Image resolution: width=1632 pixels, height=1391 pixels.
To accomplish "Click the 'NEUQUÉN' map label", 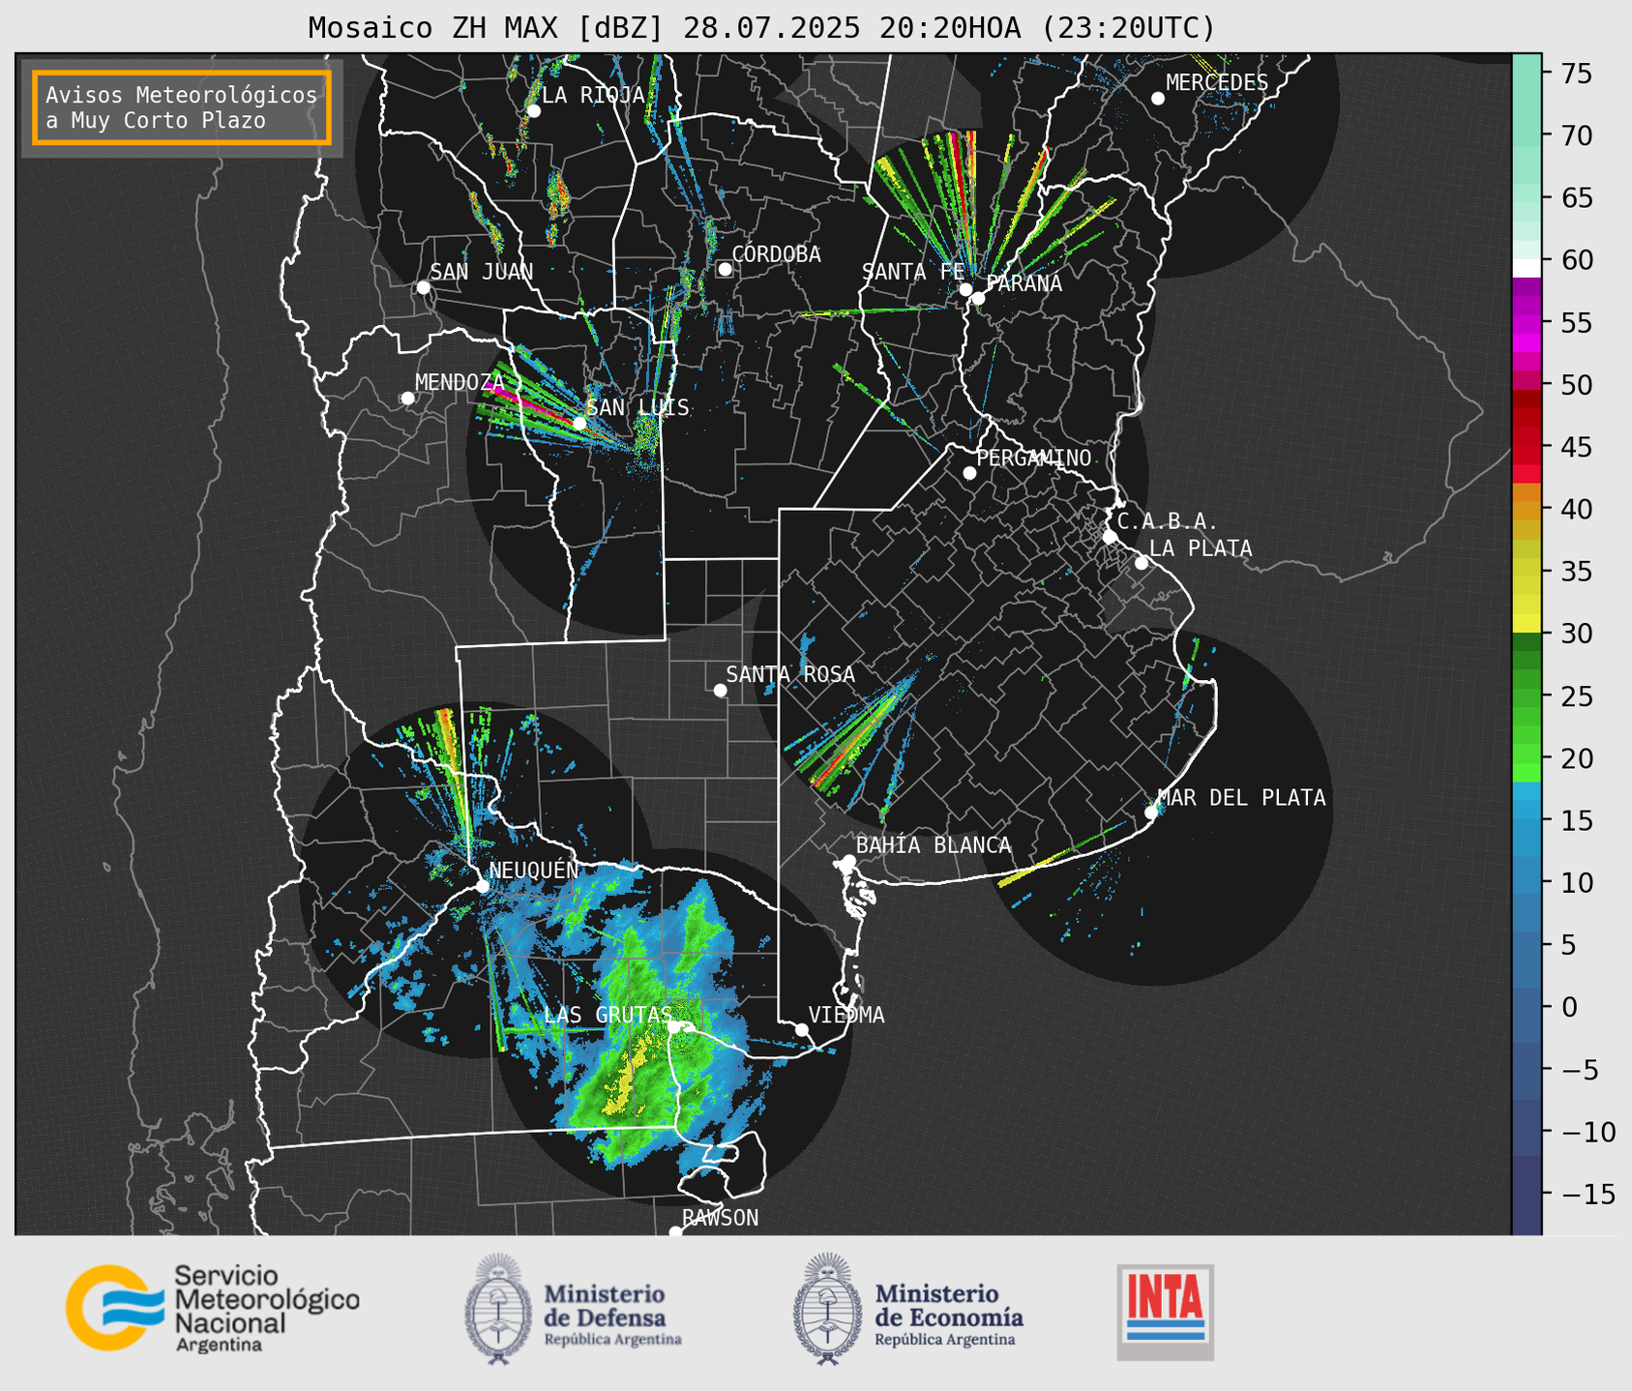I will (x=534, y=870).
